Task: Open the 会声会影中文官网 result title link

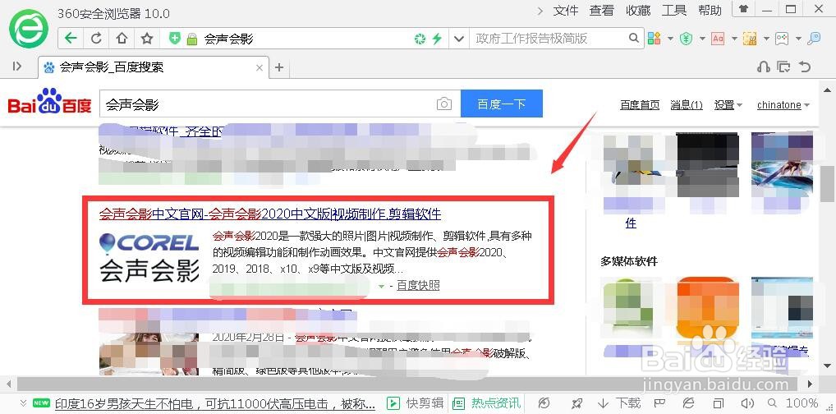Action: (x=270, y=214)
